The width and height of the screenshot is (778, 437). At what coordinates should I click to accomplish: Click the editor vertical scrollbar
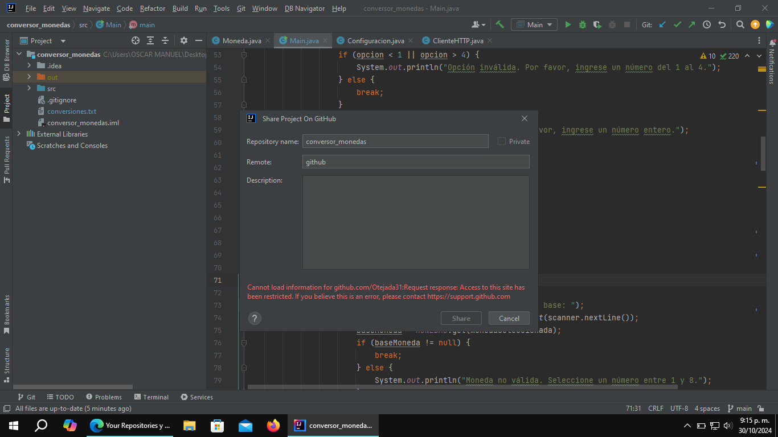coord(763,154)
